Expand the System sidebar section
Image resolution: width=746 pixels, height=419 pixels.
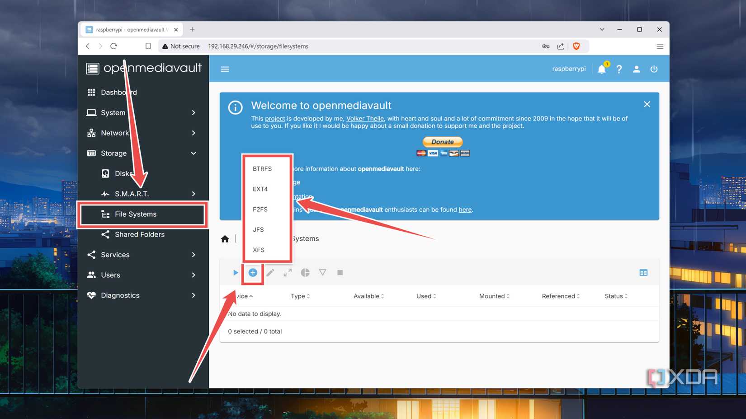pos(143,112)
